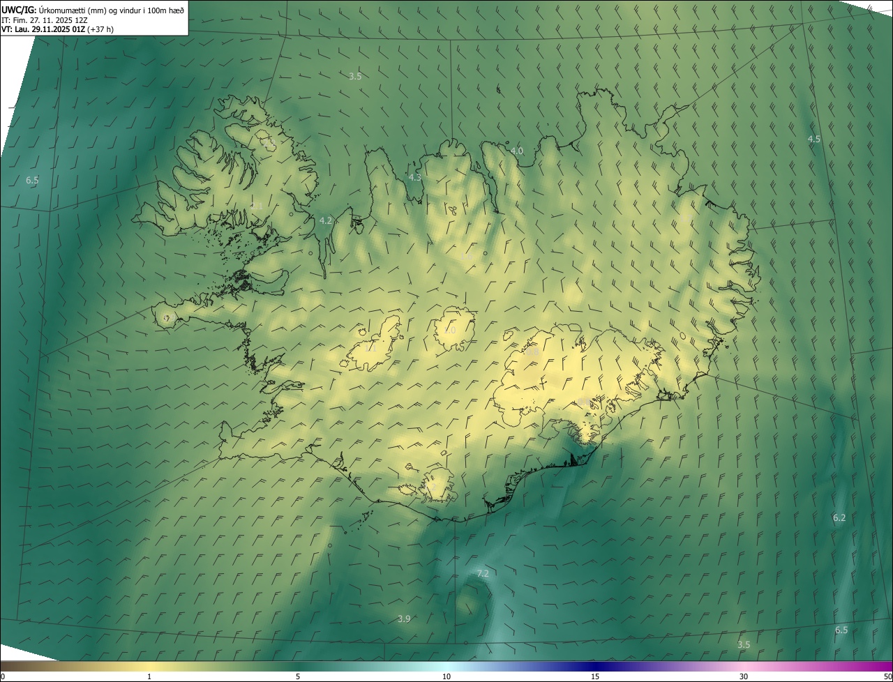
Task: Click the 4.0 value label on the north coast
Action: 517,151
